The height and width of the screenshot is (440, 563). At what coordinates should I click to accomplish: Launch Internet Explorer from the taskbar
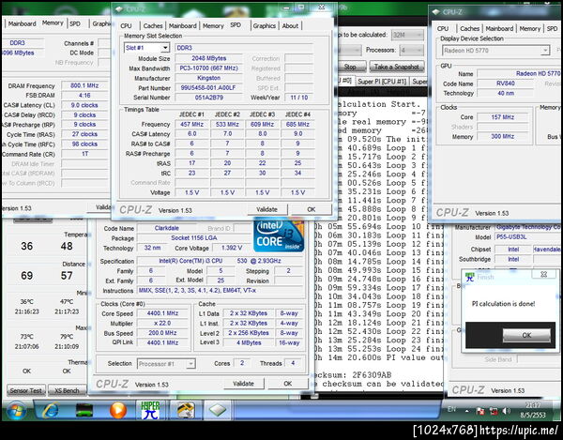[x=51, y=410]
